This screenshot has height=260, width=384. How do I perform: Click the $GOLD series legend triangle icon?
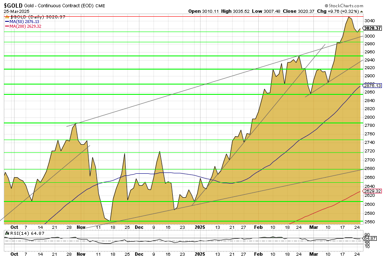click(x=7, y=16)
